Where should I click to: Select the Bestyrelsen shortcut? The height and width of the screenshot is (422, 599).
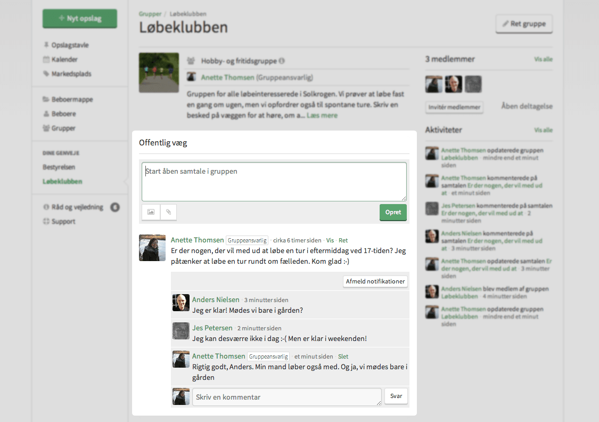click(x=59, y=167)
